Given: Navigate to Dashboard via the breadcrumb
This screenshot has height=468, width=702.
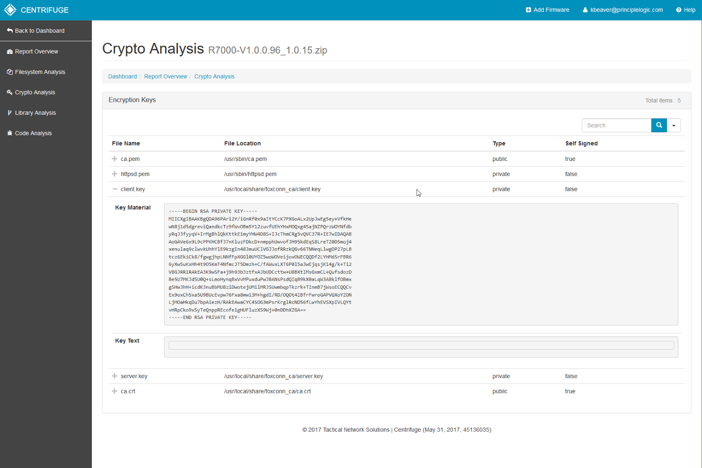Looking at the screenshot, I should click(122, 76).
